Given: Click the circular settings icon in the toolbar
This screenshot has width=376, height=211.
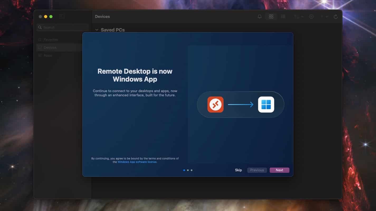Looking at the screenshot, I should click(312, 17).
